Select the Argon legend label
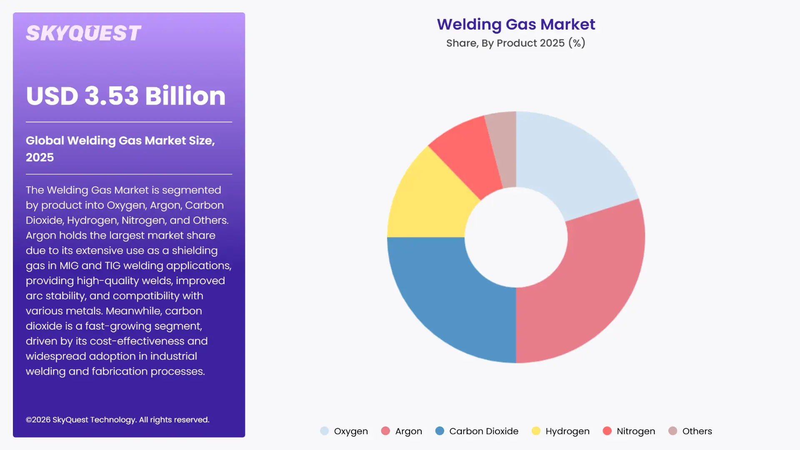Viewport: 800px width, 450px height. tap(408, 431)
